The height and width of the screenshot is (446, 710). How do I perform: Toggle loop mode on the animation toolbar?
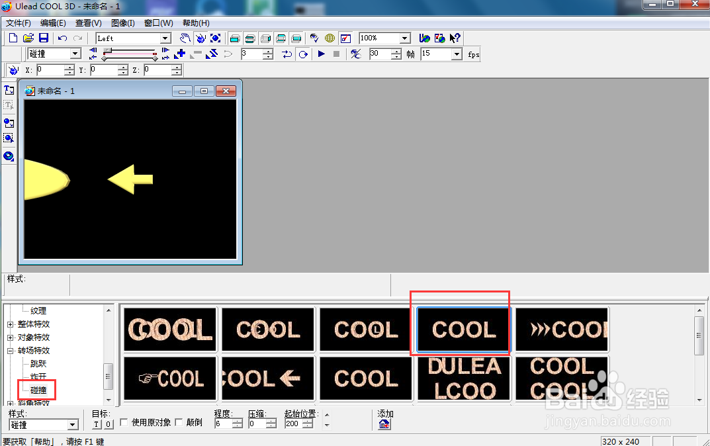303,54
